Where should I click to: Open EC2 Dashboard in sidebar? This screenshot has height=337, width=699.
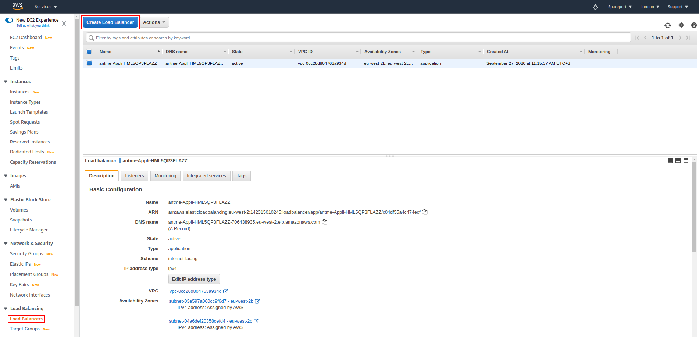point(26,38)
